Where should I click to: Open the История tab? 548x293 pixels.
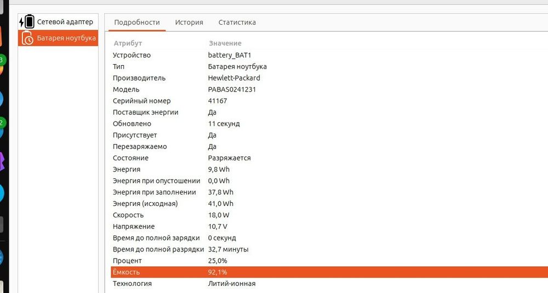pyautogui.click(x=189, y=22)
